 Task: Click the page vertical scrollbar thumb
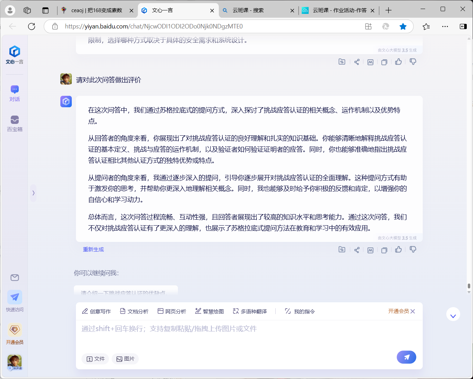[x=469, y=286]
